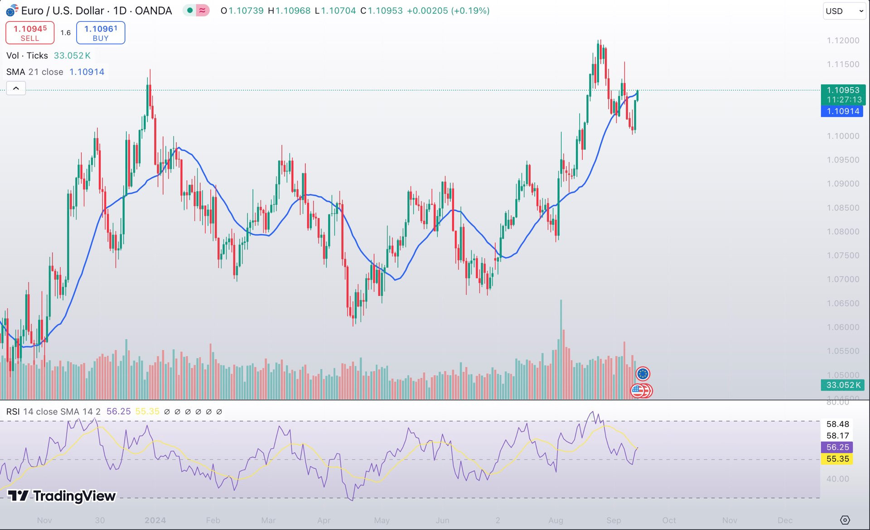The width and height of the screenshot is (870, 530).
Task: Click the yellow RSI MA label 55.35
Action: tap(837, 459)
